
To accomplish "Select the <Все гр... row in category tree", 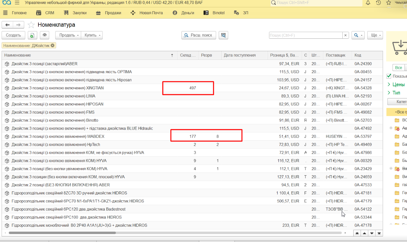I will click(397, 112).
